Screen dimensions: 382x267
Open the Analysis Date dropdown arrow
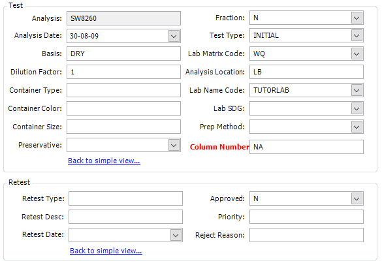[x=174, y=37]
